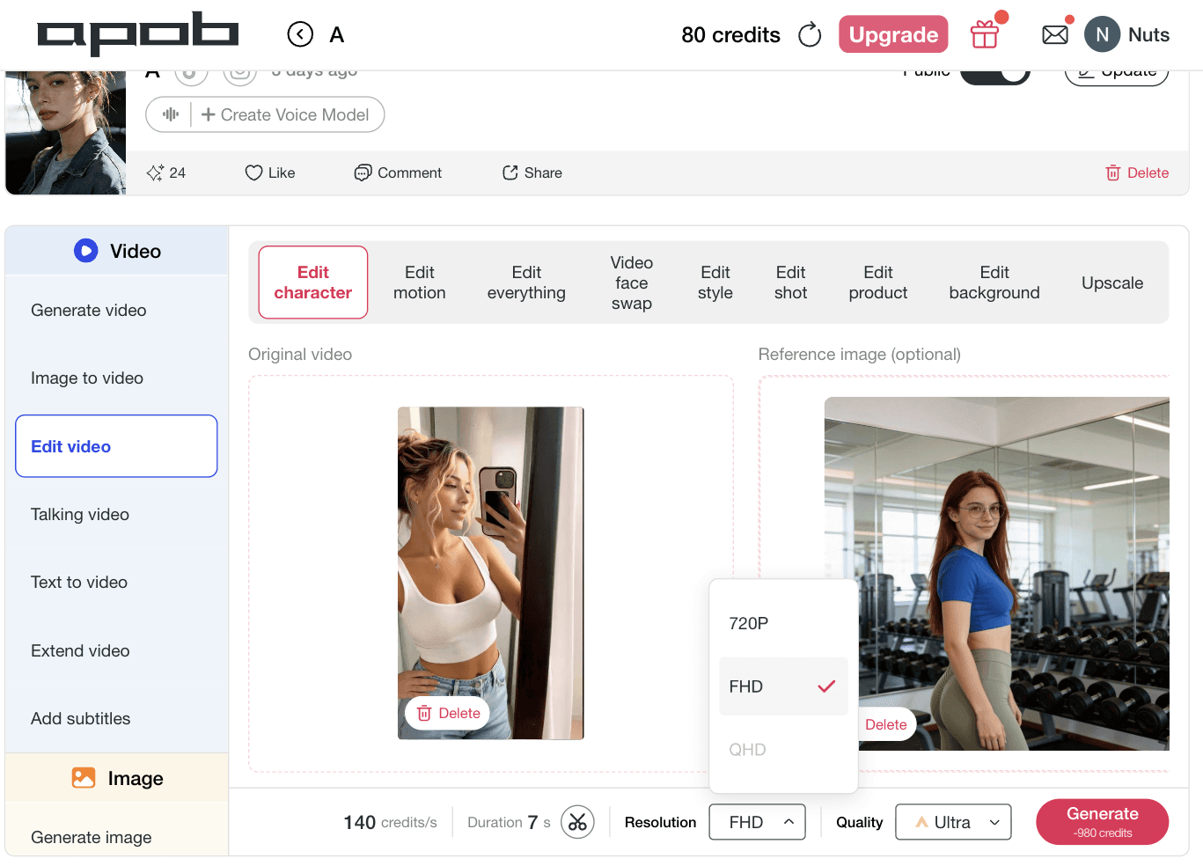Viewport: 1203px width, 866px height.
Task: Click the Image section header
Action: (x=117, y=778)
